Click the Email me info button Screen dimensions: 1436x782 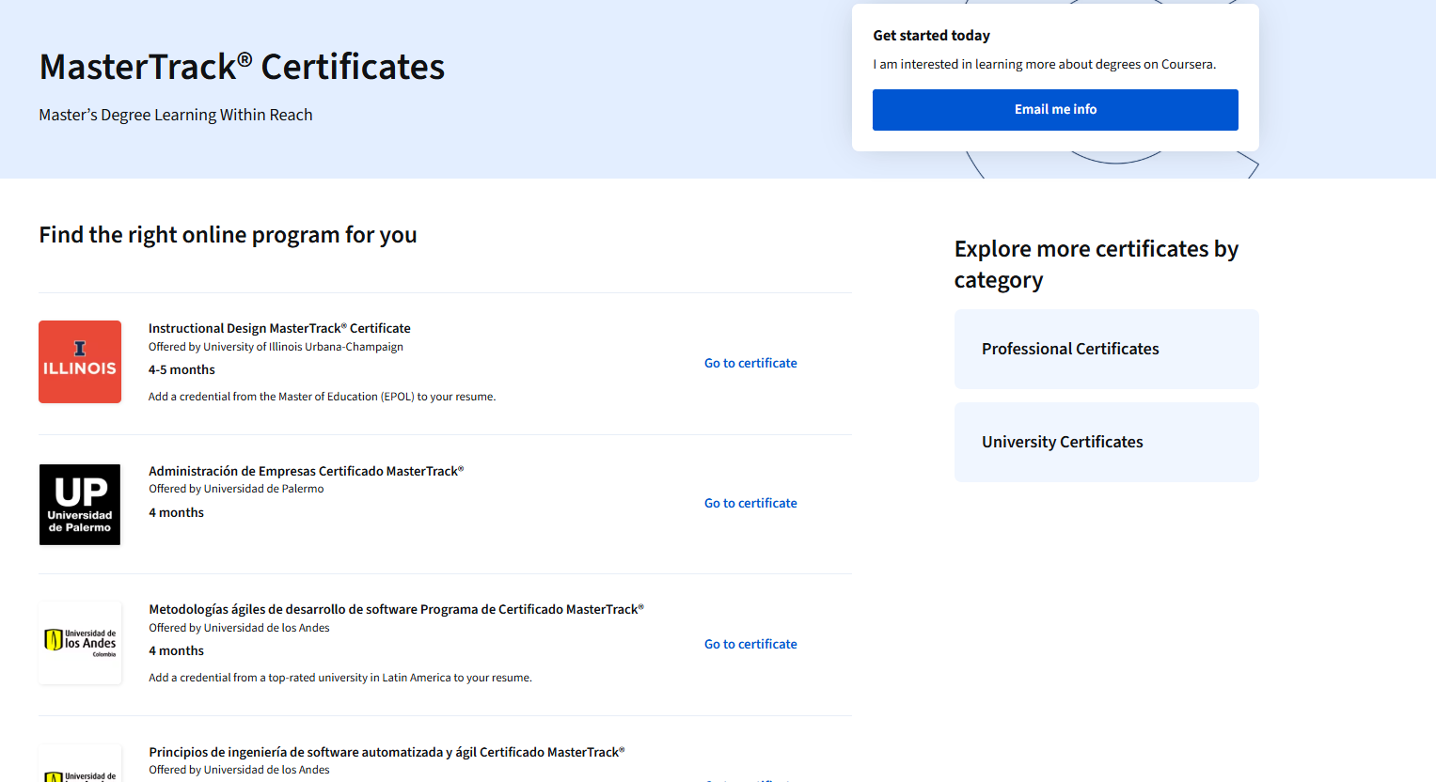[1055, 110]
